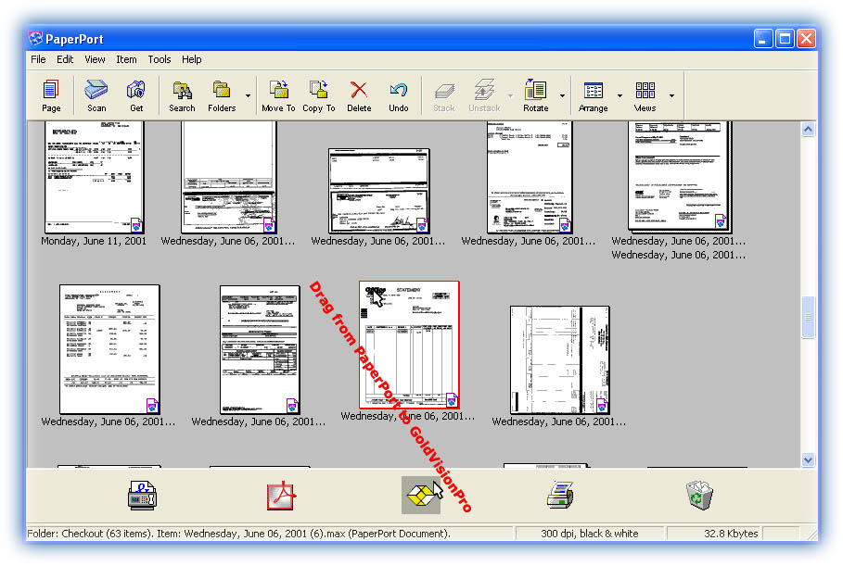Open the Item menu
Image resolution: width=843 pixels, height=566 pixels.
click(126, 59)
